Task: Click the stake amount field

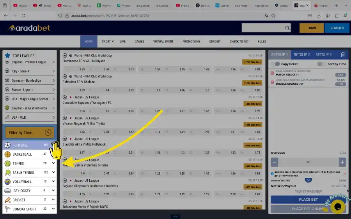Action: [x=308, y=162]
